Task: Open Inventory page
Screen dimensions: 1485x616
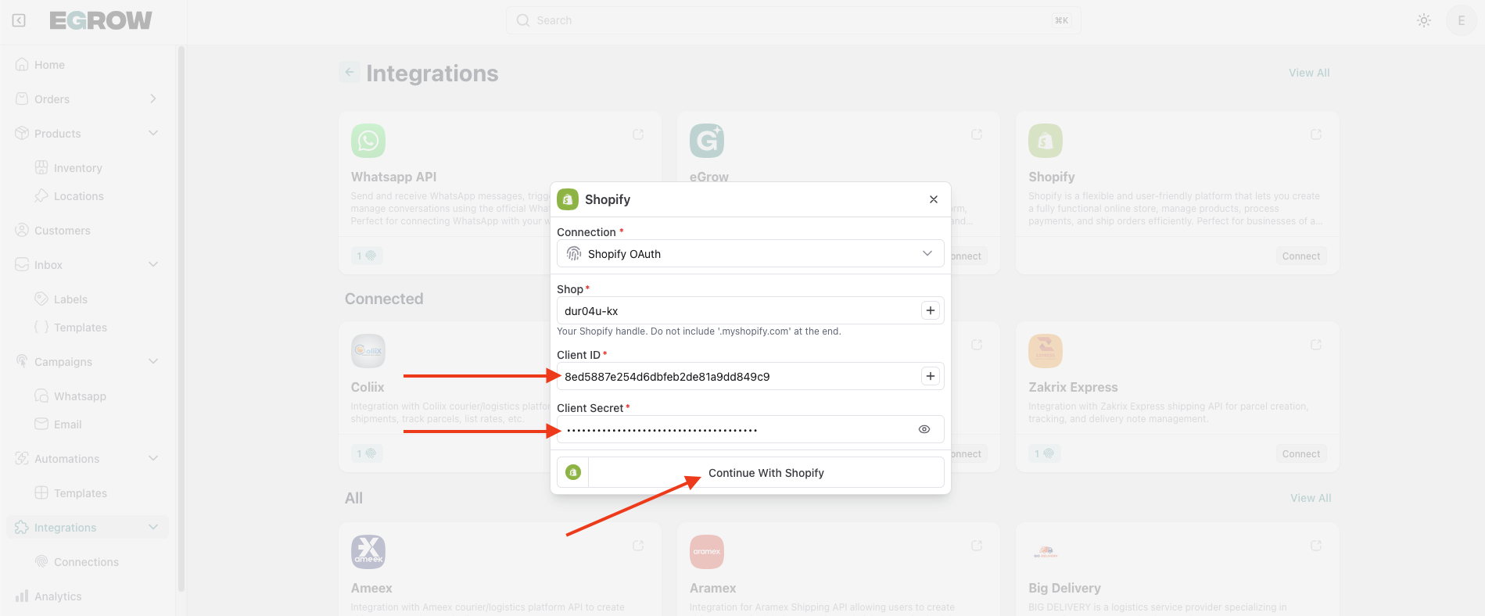Action: [77, 168]
